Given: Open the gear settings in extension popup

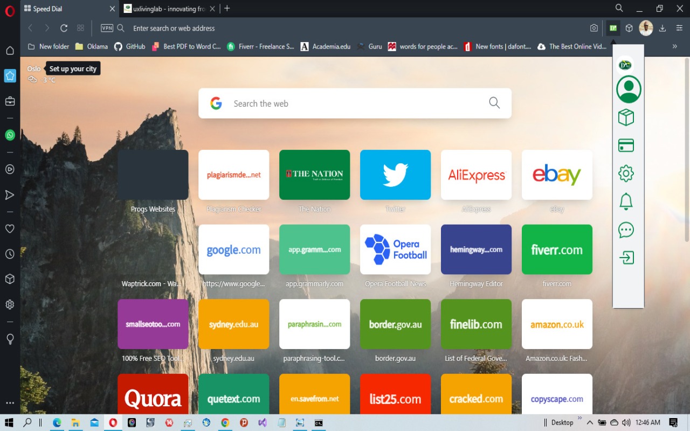Looking at the screenshot, I should [x=626, y=173].
